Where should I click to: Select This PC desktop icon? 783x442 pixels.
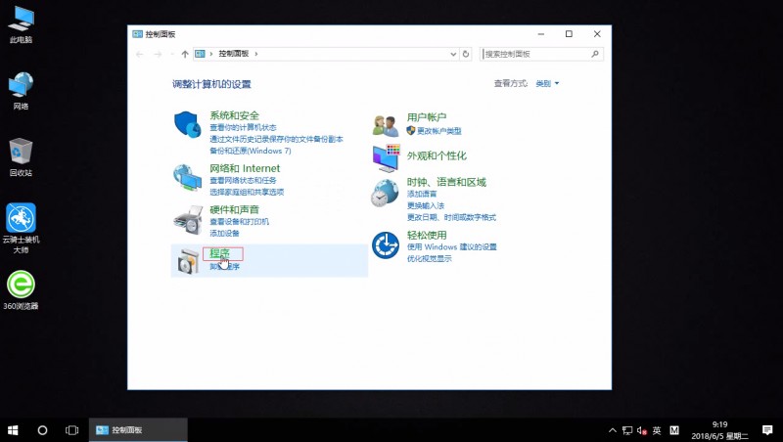tap(21, 24)
